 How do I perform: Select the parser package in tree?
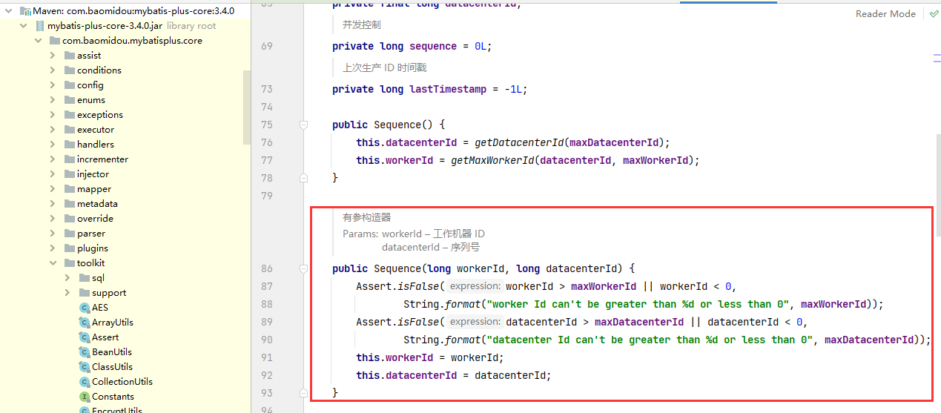[x=91, y=234]
